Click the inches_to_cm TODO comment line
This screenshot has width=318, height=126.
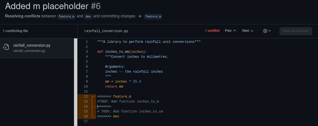[130, 111]
